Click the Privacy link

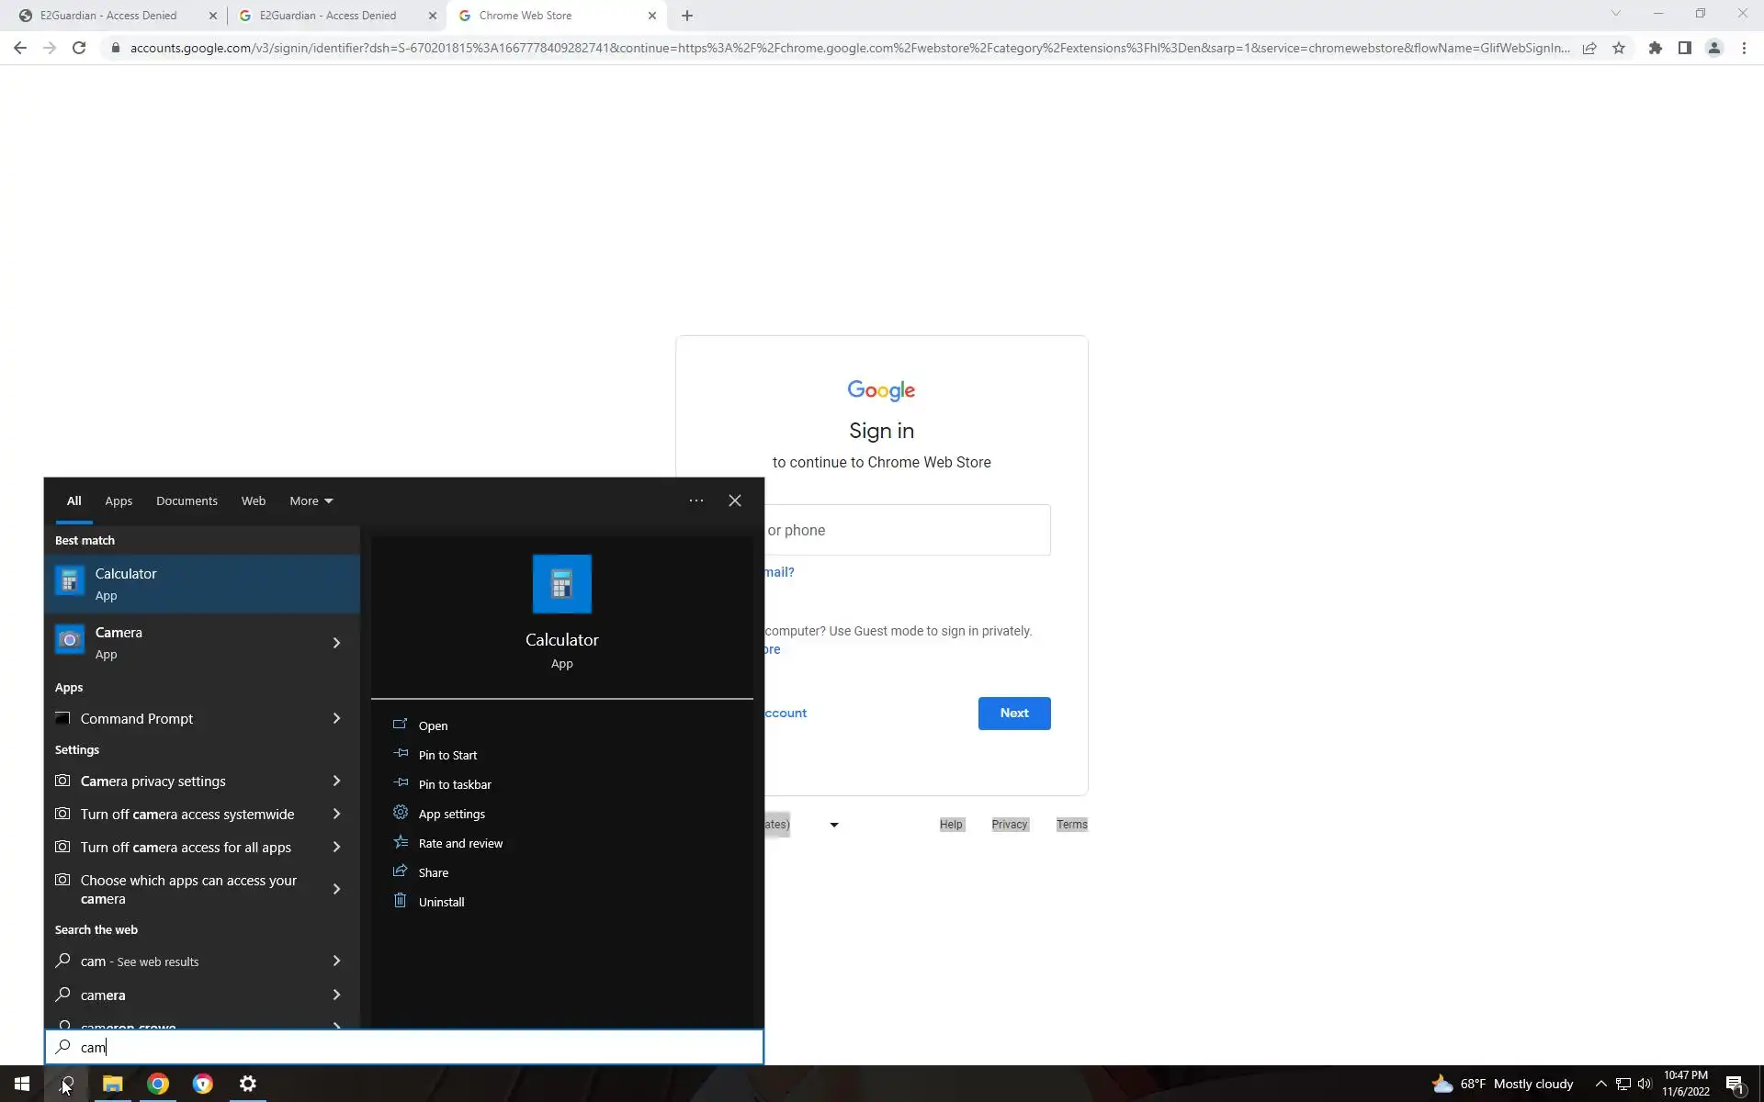click(1009, 825)
